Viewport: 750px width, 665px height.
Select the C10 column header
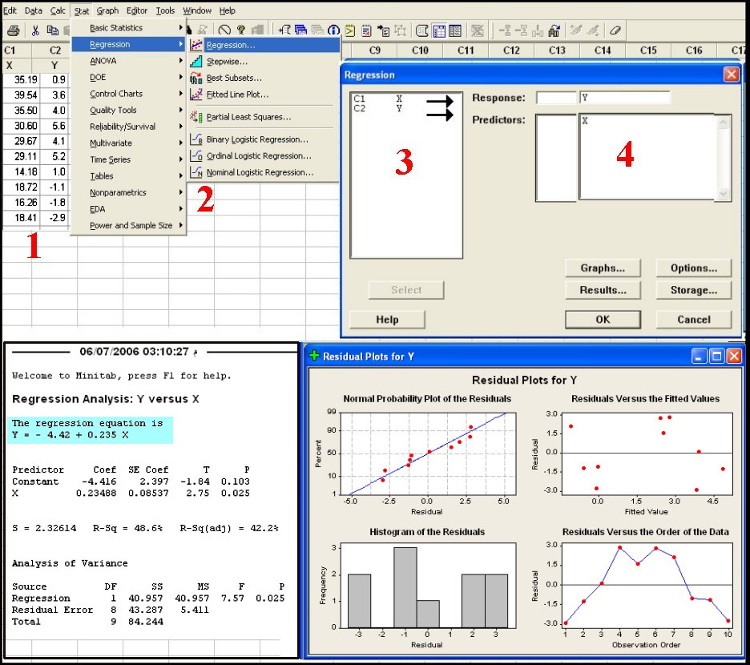pyautogui.click(x=420, y=50)
